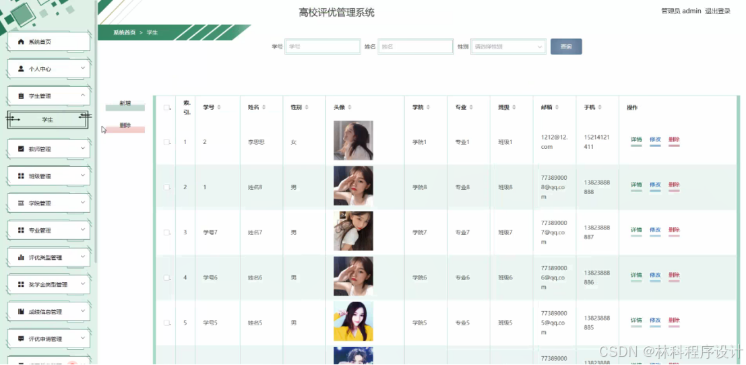The width and height of the screenshot is (746, 365).
Task: Collapse 学生管理 menu chevron
Action: point(83,96)
